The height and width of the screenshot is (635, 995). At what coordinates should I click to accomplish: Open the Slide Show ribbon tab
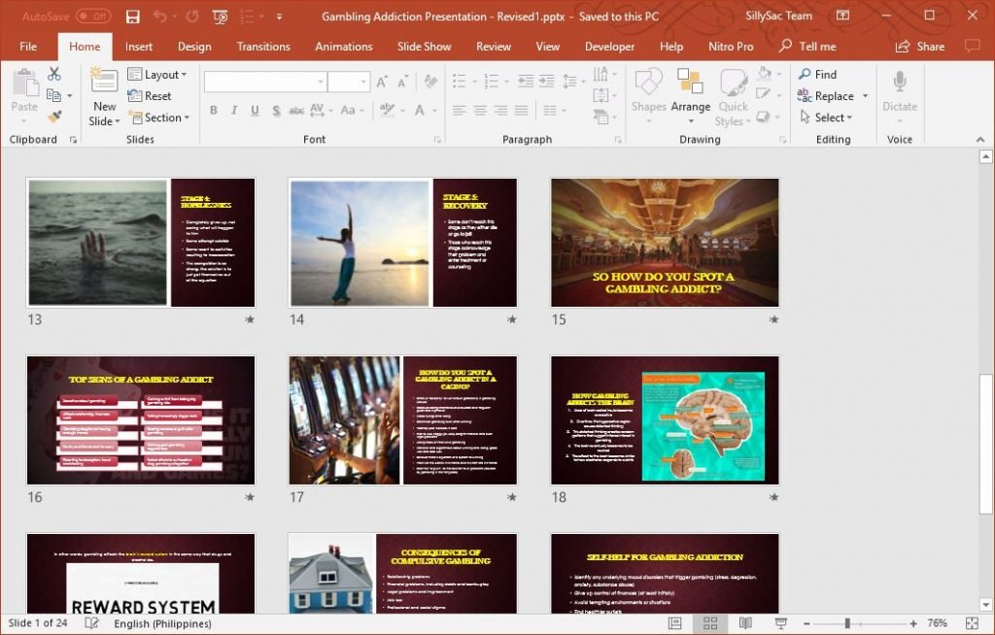point(424,46)
